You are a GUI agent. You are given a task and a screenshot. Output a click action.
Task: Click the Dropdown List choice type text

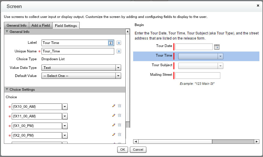(53, 59)
